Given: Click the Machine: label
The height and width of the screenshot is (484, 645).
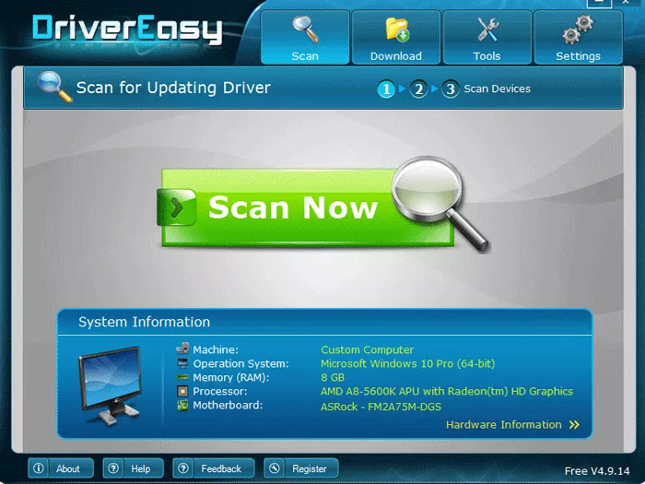Looking at the screenshot, I should click(x=216, y=349).
